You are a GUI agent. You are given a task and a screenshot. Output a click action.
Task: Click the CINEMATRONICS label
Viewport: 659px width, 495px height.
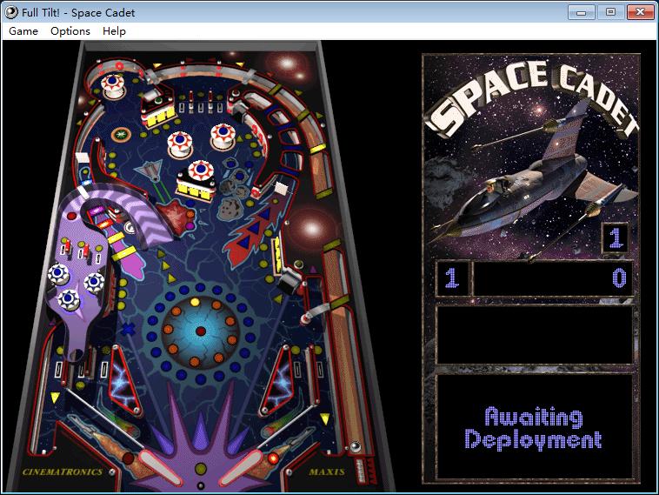coord(63,472)
